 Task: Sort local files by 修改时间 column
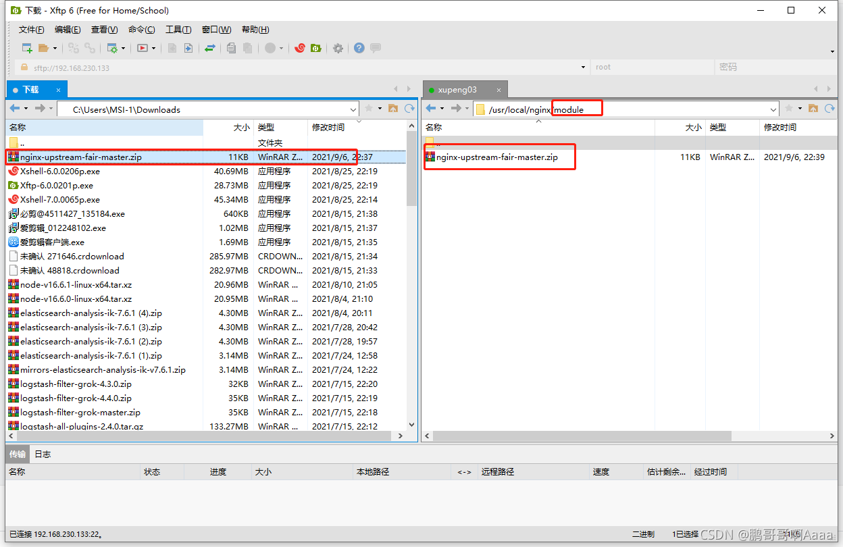[x=357, y=127]
